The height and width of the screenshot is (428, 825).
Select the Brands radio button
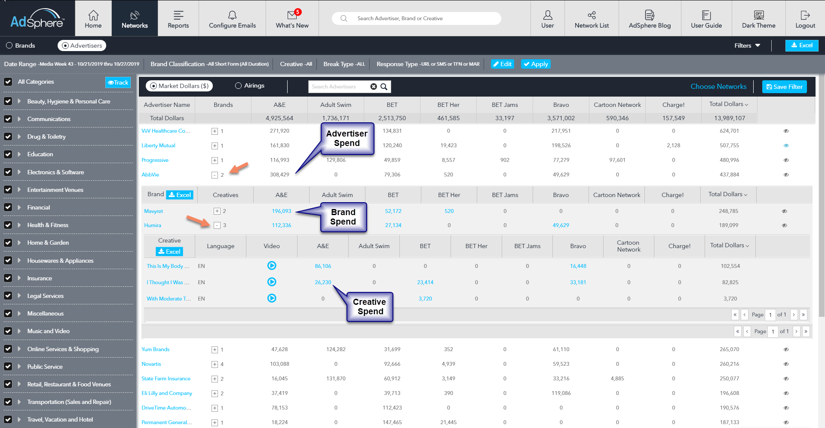9,46
